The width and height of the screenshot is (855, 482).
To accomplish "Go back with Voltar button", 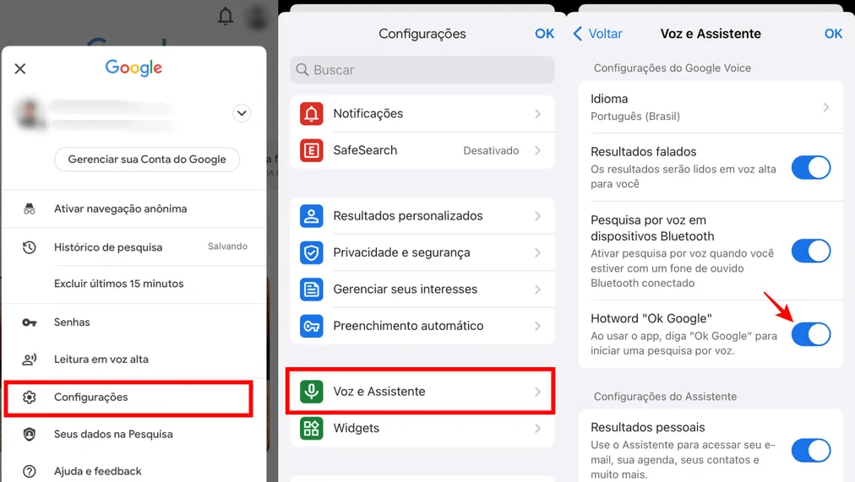I will [x=597, y=34].
